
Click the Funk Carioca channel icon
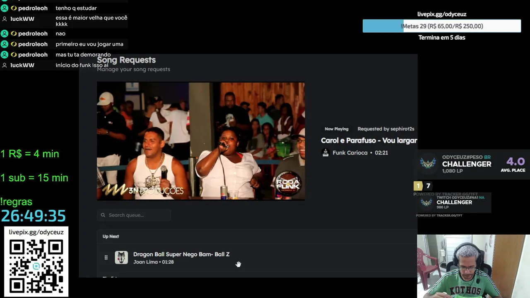325,153
